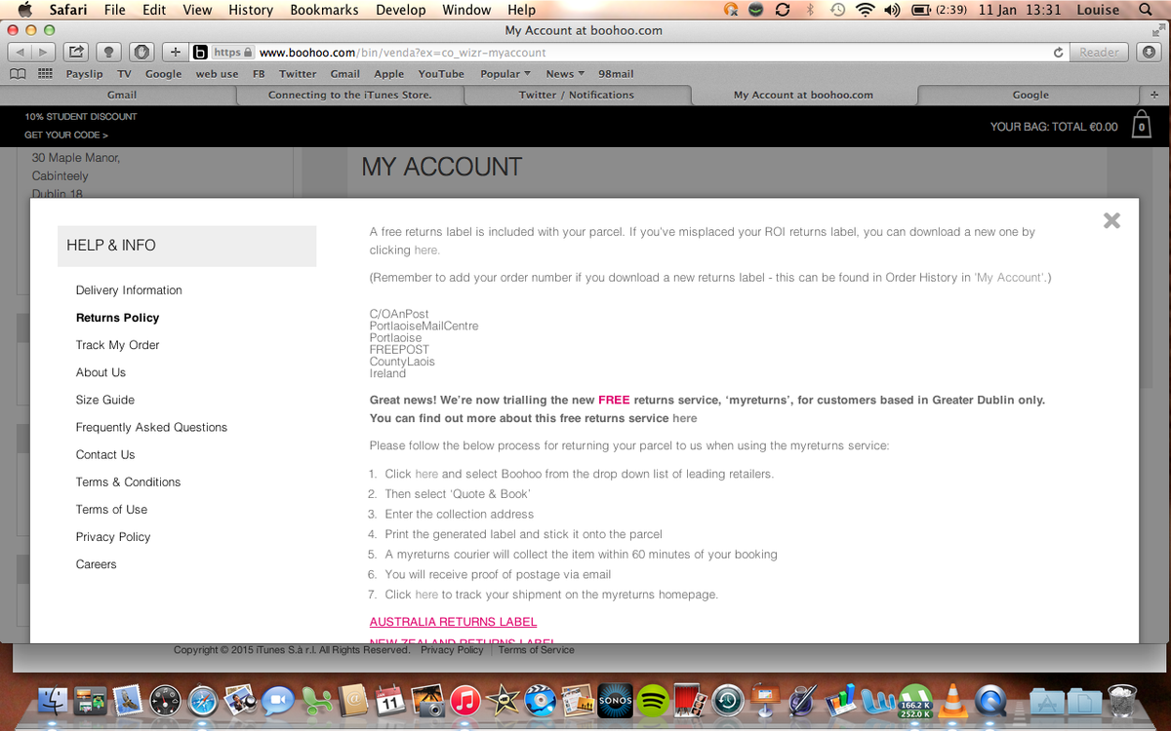The image size is (1171, 731).
Task: Click the add bookmark plus button
Action: [x=175, y=52]
